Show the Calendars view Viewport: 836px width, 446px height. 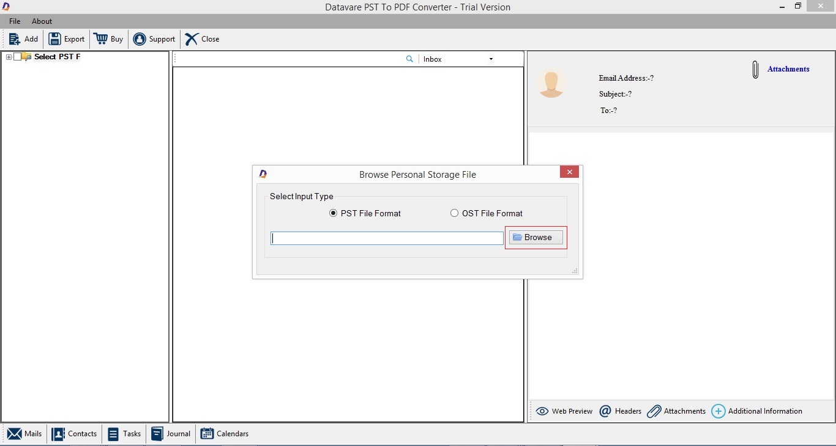[x=225, y=434]
